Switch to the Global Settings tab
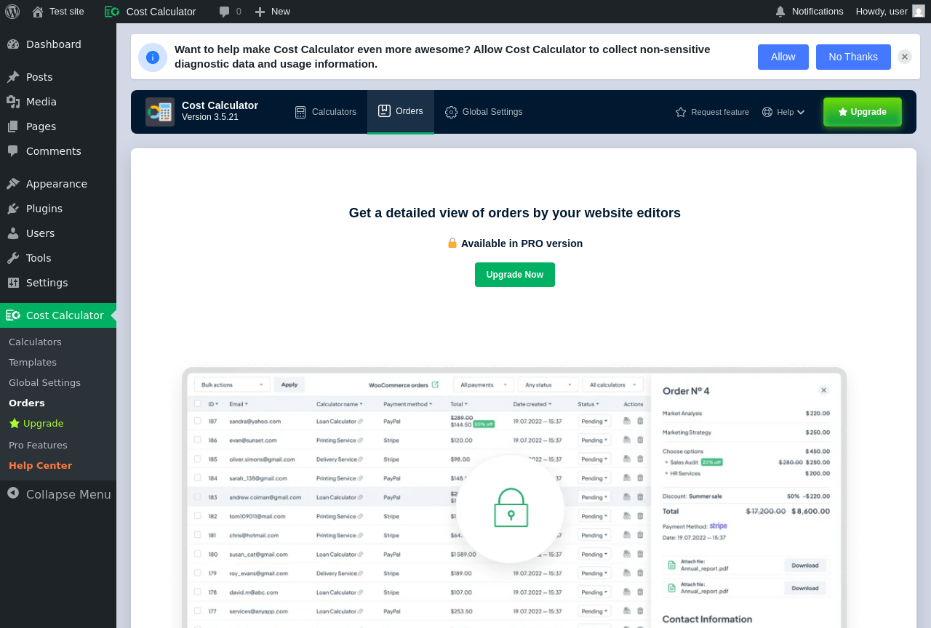Viewport: 931px width, 628px height. (x=484, y=112)
